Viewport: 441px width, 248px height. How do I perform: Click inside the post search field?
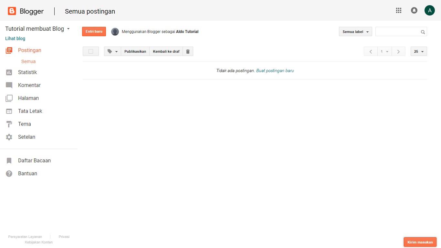pyautogui.click(x=397, y=32)
